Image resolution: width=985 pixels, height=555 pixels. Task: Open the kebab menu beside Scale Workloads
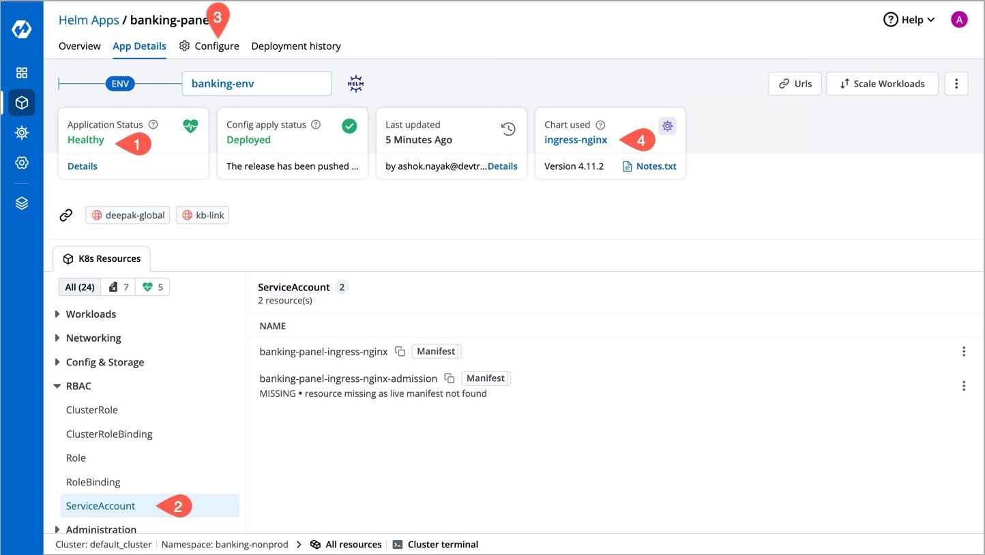956,84
